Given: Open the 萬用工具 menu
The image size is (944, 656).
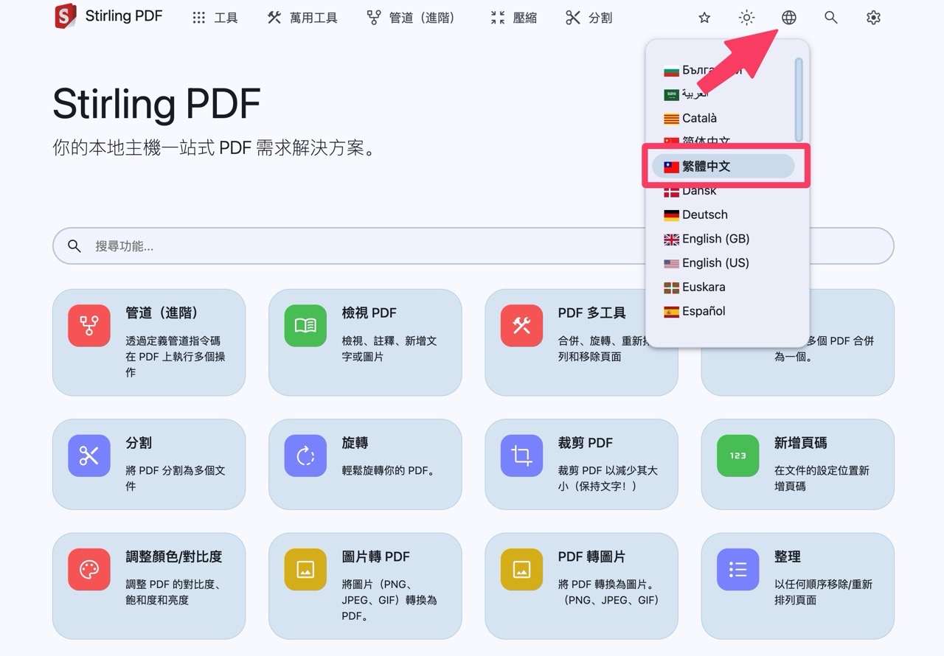Looking at the screenshot, I should tap(302, 18).
